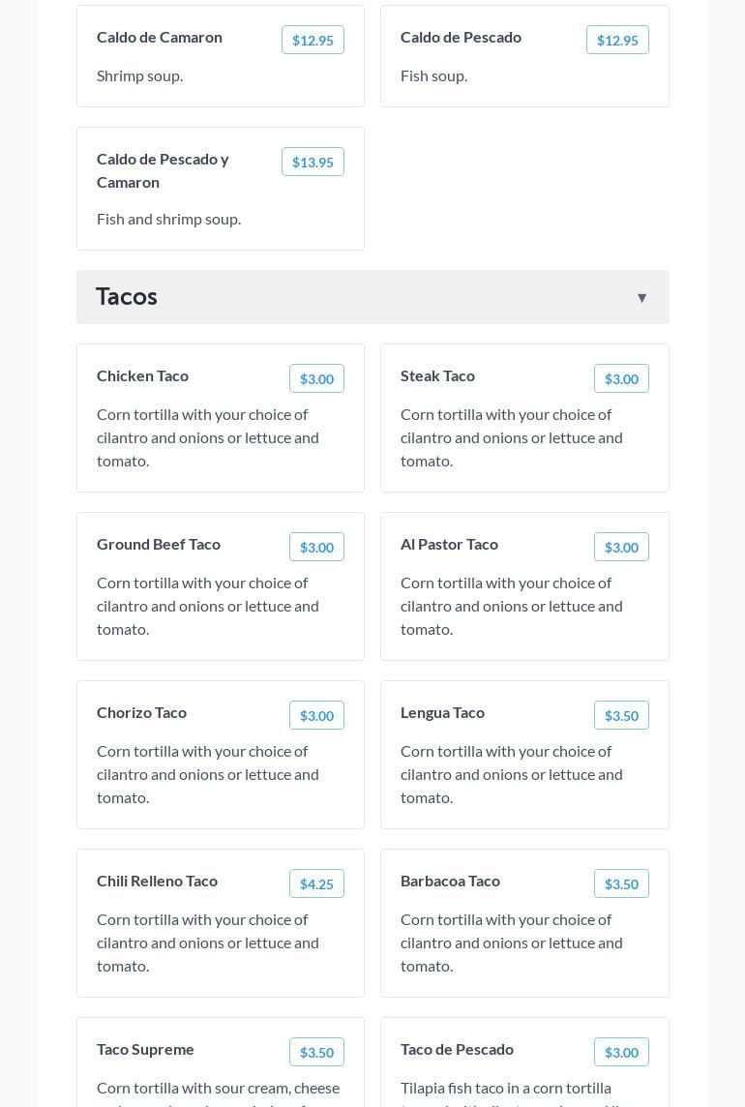Choose the Chorizo Taco price button
This screenshot has height=1107, width=745.
(316, 715)
